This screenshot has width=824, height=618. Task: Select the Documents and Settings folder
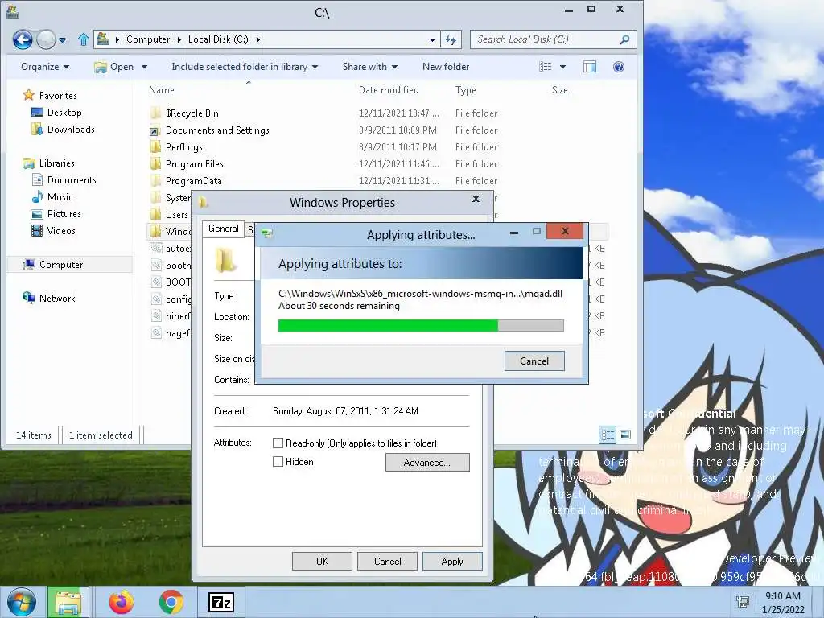coord(209,130)
